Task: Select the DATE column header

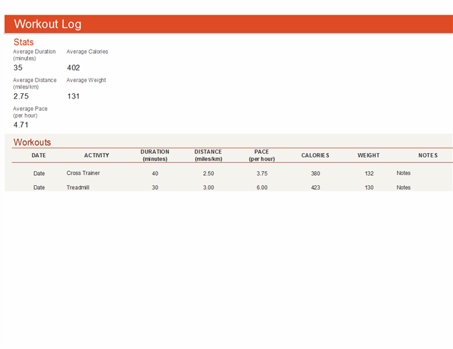Action: pos(39,156)
